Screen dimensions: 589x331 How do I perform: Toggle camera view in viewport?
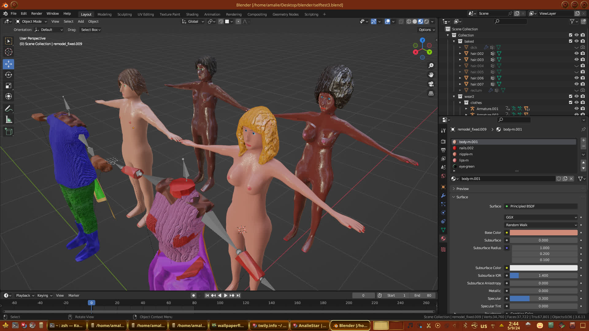click(x=431, y=84)
